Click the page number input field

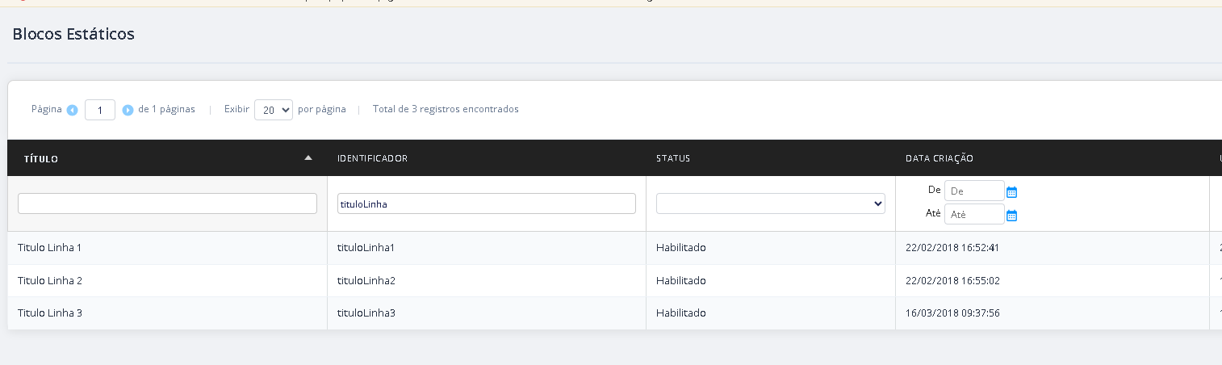(100, 110)
